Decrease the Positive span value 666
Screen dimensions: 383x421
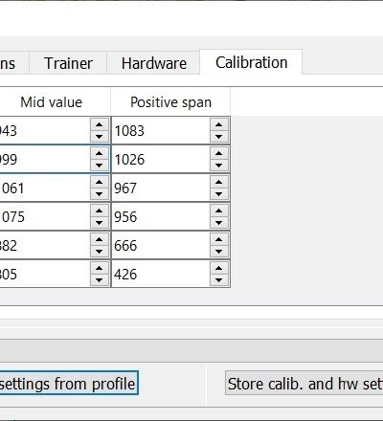pyautogui.click(x=219, y=252)
